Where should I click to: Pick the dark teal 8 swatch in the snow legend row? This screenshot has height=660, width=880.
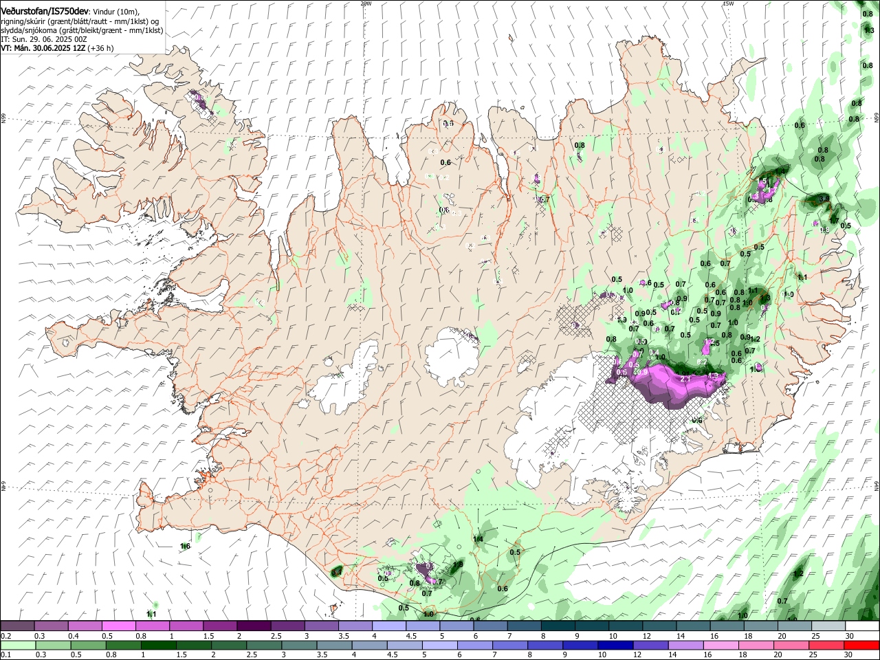click(x=557, y=626)
